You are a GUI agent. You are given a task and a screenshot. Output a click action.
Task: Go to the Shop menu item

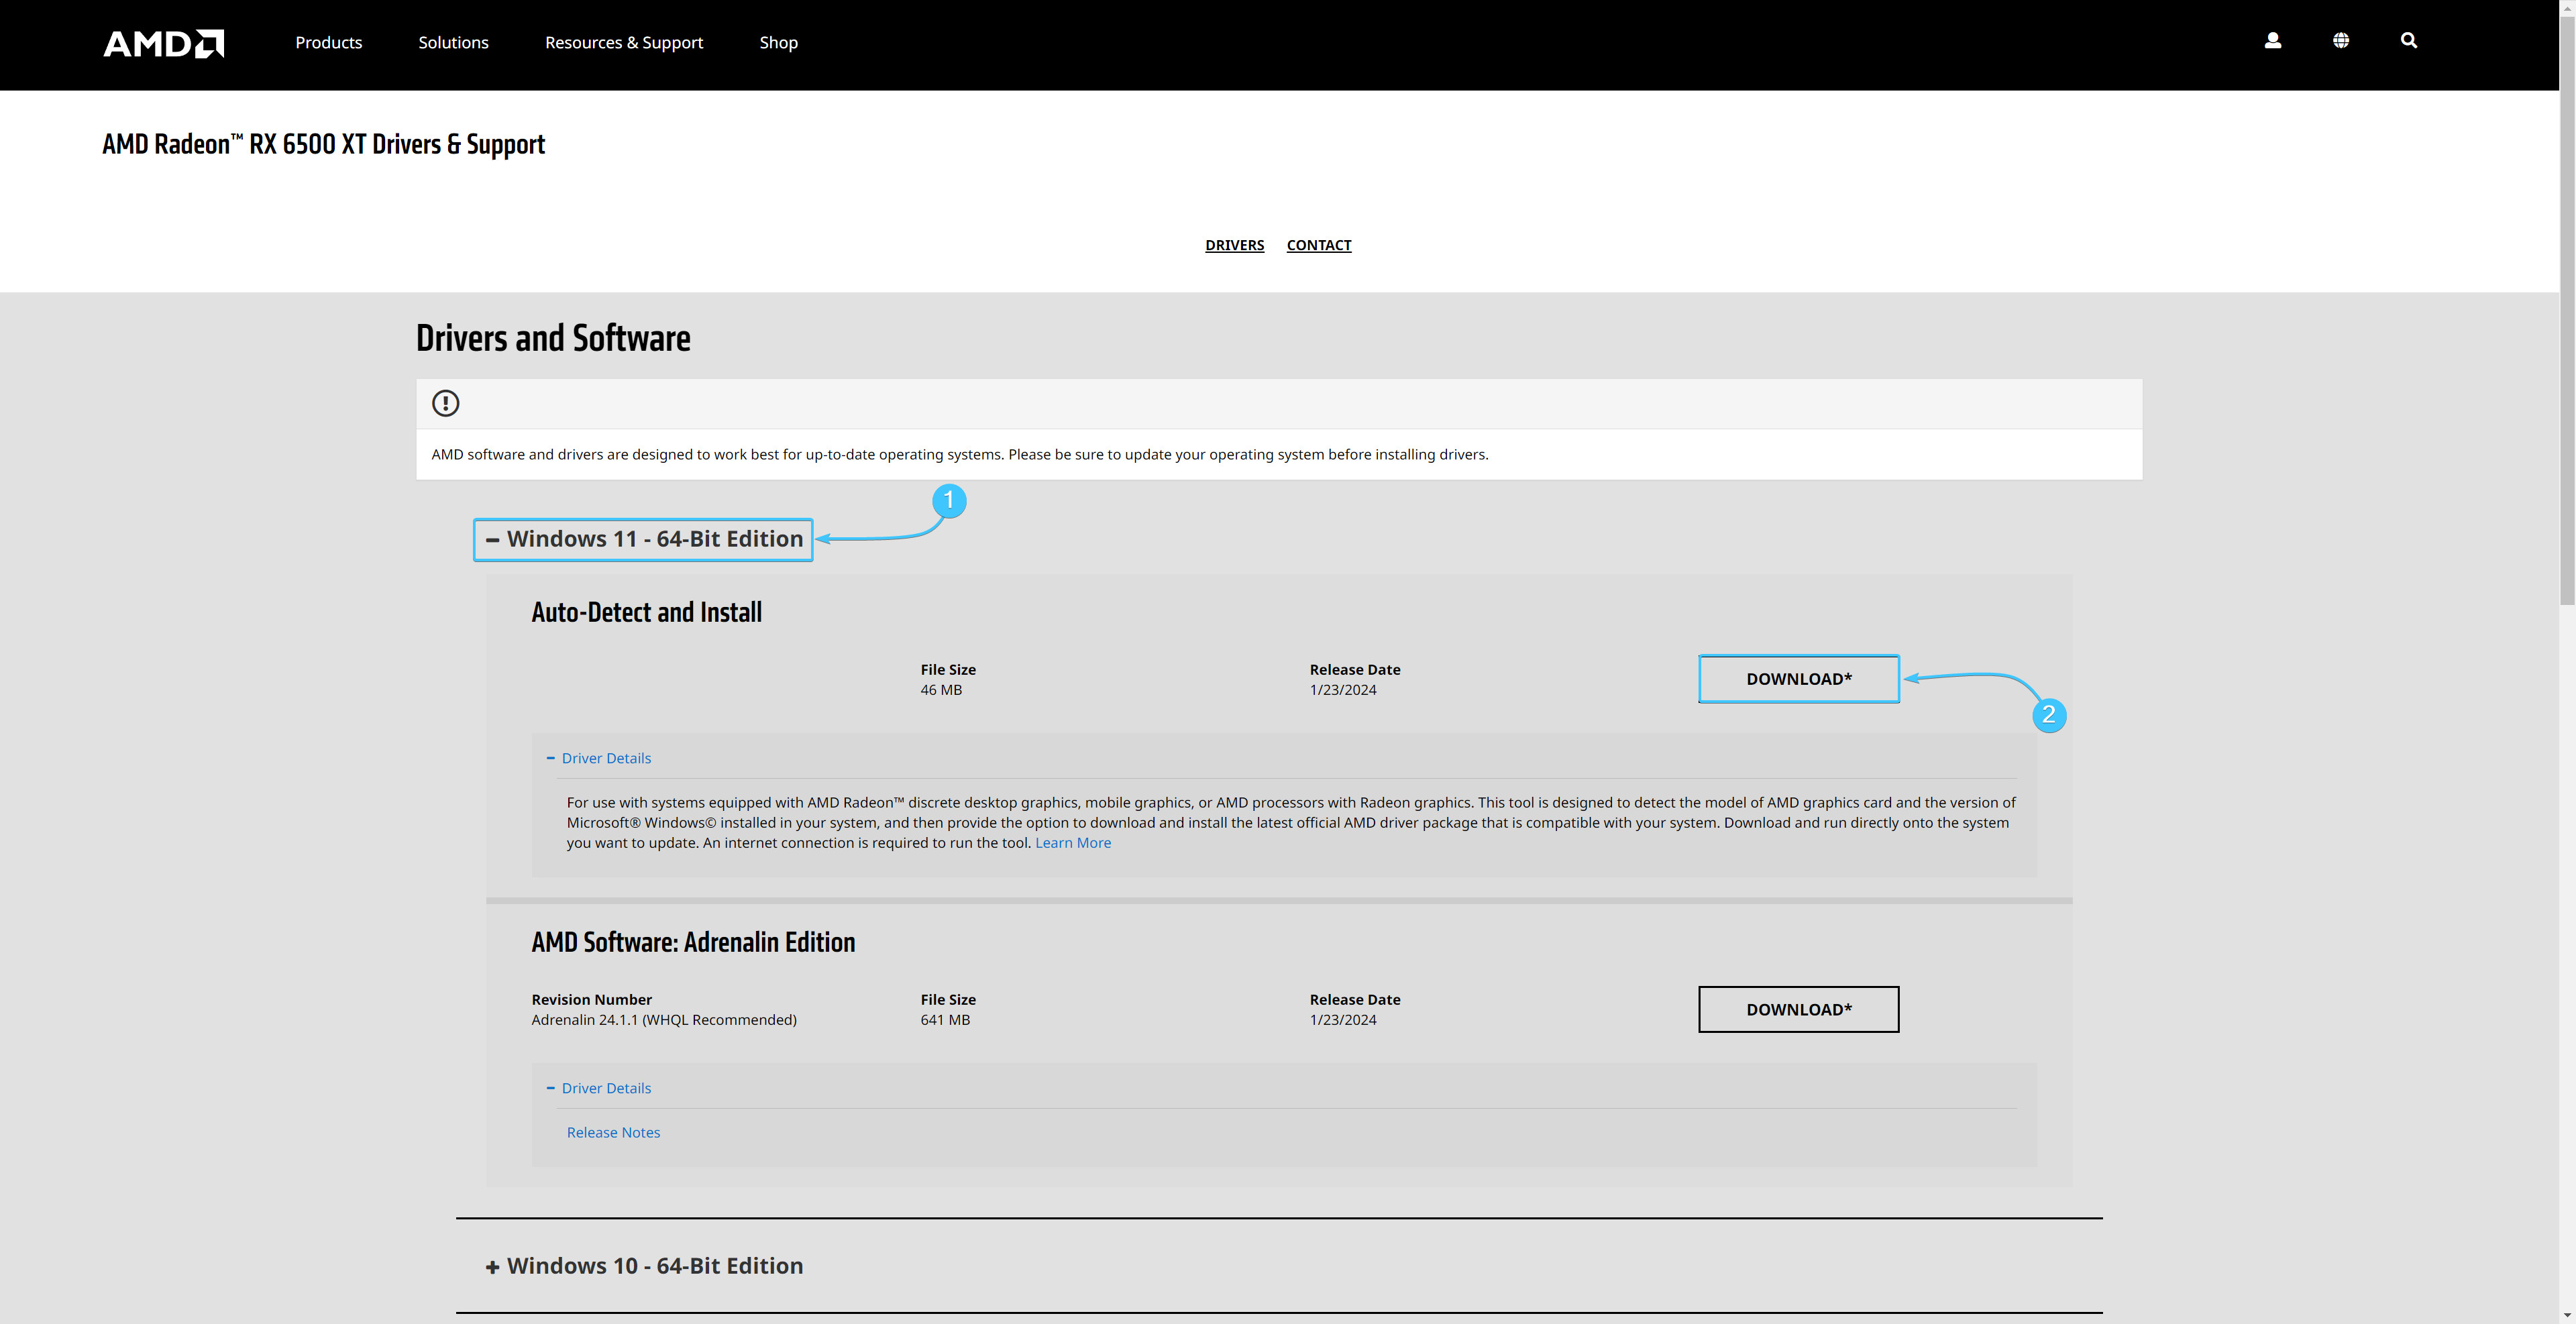pyautogui.click(x=778, y=42)
